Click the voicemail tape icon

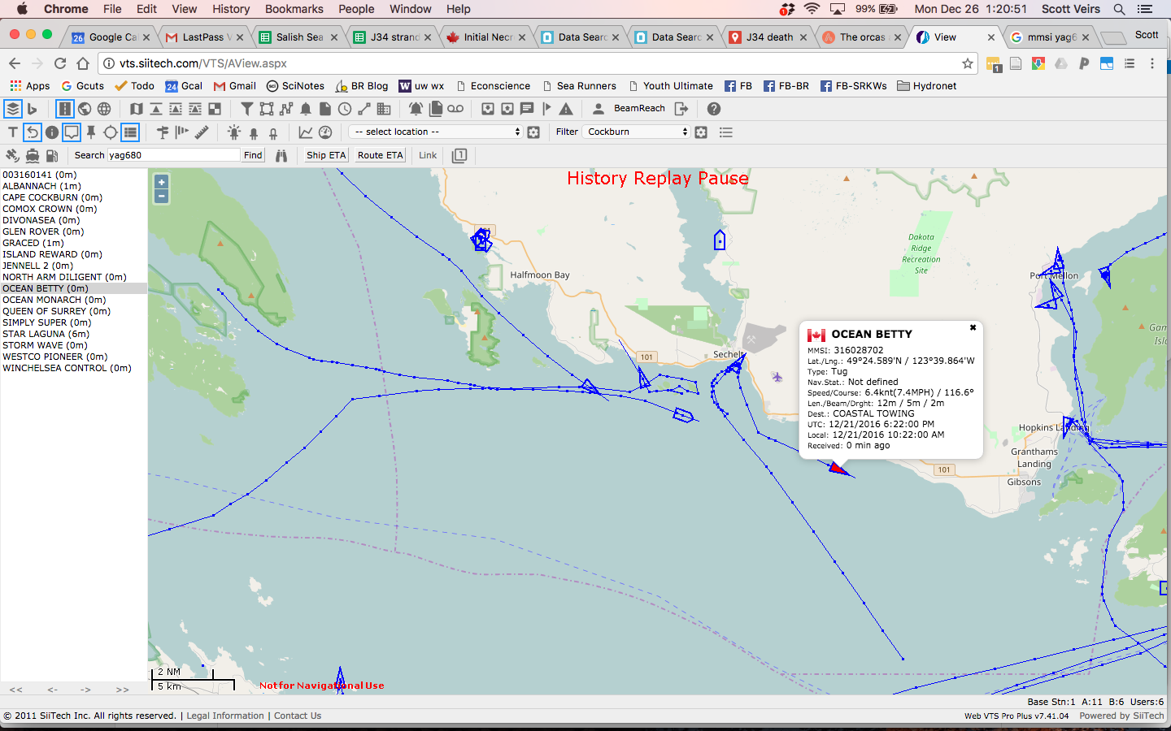coord(455,109)
